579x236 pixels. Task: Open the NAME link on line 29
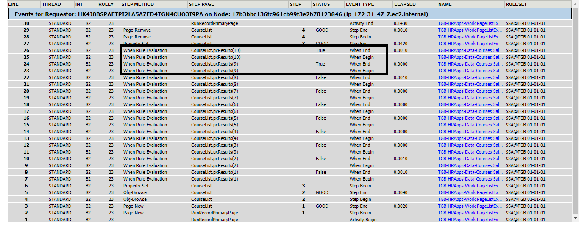[470, 30]
